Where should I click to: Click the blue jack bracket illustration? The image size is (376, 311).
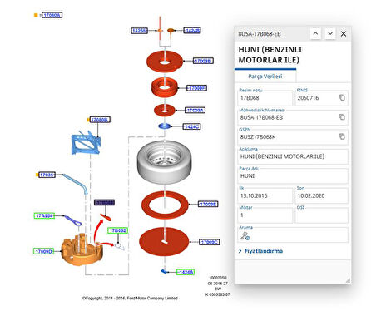(x=86, y=142)
